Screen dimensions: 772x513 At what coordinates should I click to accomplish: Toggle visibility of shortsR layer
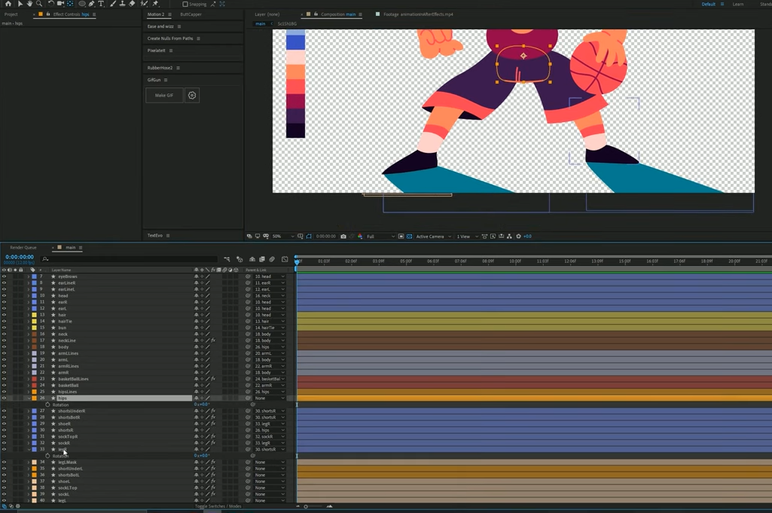[4, 430]
